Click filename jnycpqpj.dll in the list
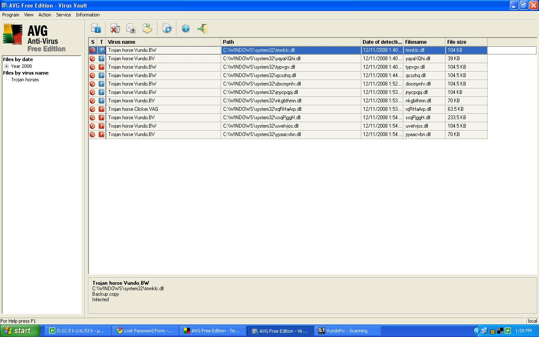 [416, 92]
